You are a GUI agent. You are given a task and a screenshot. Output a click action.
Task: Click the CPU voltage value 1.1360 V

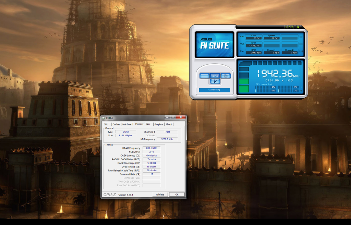pyautogui.click(x=253, y=46)
